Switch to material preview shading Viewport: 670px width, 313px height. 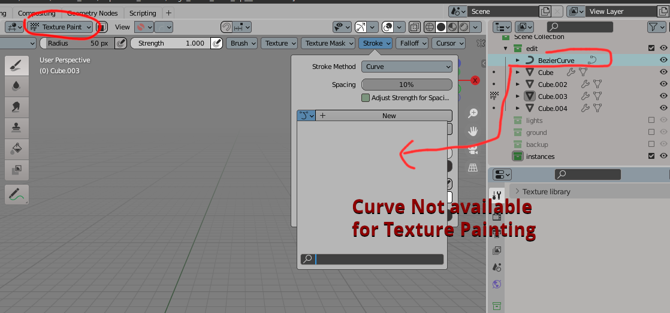pos(452,27)
